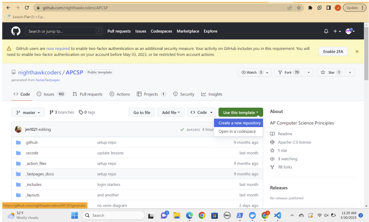The width and height of the screenshot is (369, 222).
Task: Toggle the Use this template dropdown
Action: coord(241,113)
